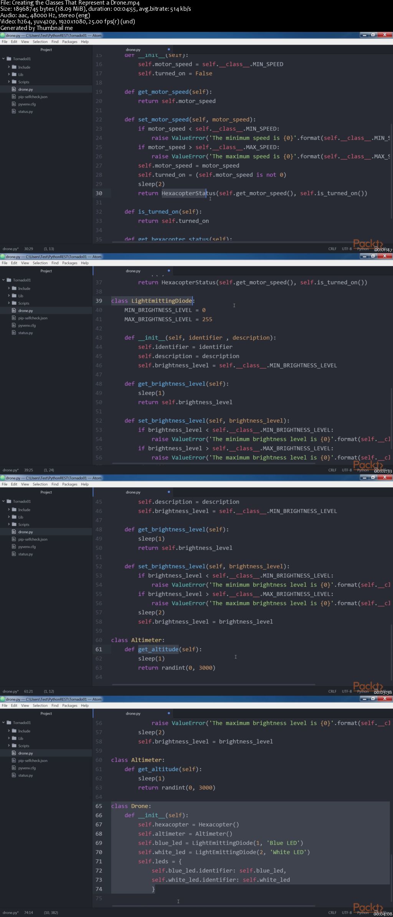Select drone.py tab in 00:03:38 frame
This screenshot has width=393, height=917.
[133, 492]
